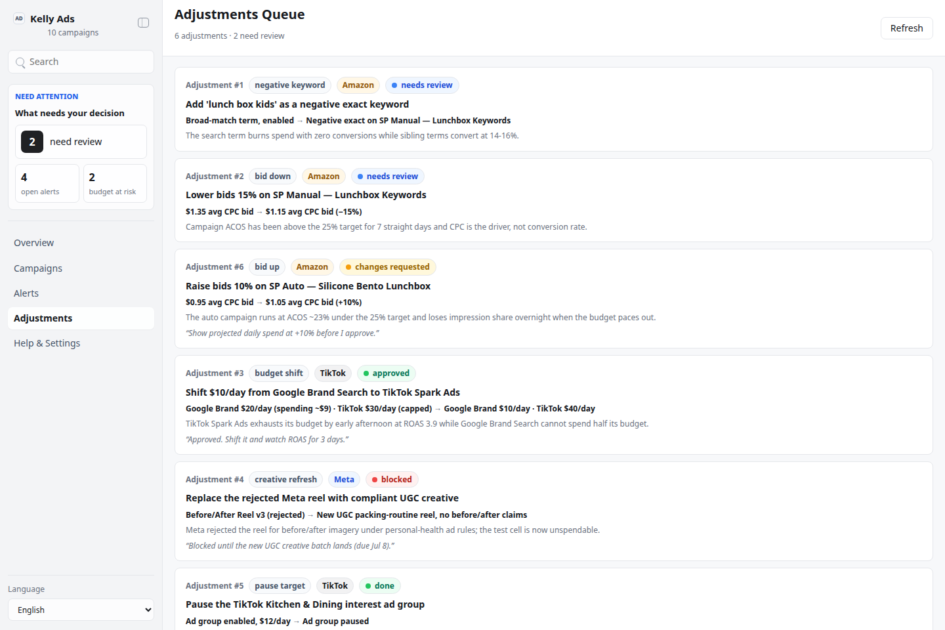The width and height of the screenshot is (945, 630).
Task: Click the approved status badge
Action: pyautogui.click(x=387, y=373)
